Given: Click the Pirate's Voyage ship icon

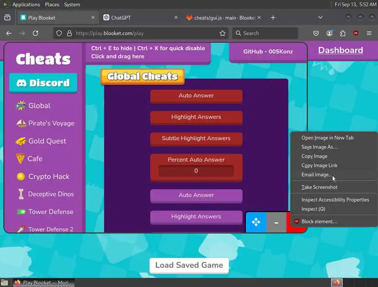Looking at the screenshot, I should [x=21, y=123].
